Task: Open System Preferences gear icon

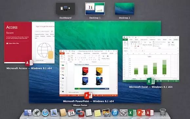Action: 123,112
